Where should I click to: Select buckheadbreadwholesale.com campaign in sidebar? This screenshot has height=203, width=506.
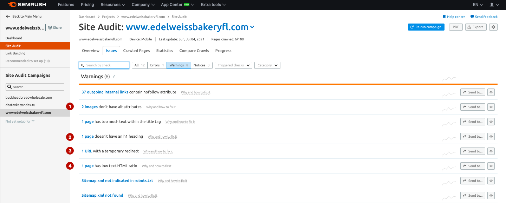[29, 97]
